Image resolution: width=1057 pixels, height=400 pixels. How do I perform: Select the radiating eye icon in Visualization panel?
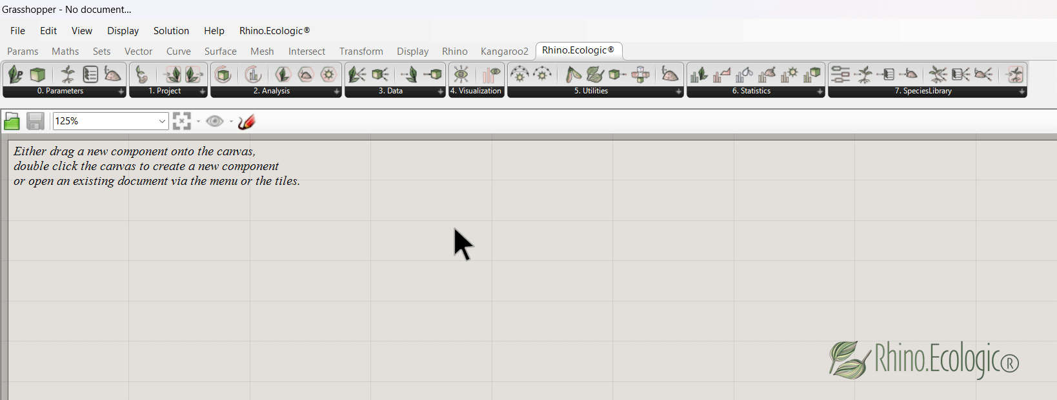[461, 75]
